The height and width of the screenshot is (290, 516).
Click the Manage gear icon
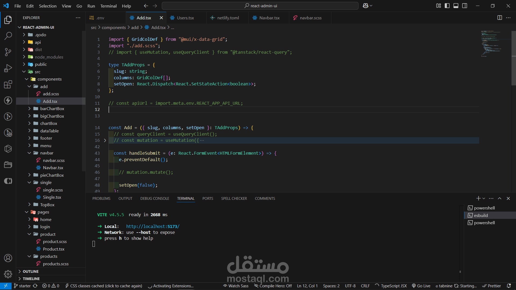tap(8, 274)
